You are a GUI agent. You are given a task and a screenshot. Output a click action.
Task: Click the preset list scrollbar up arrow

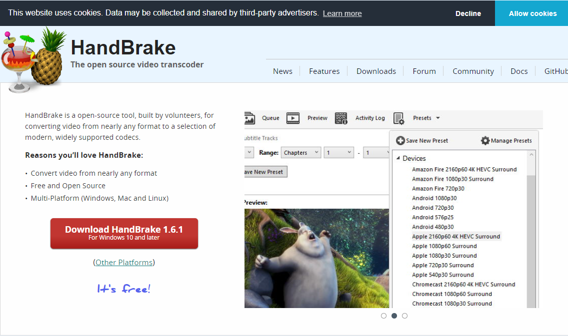(531, 155)
